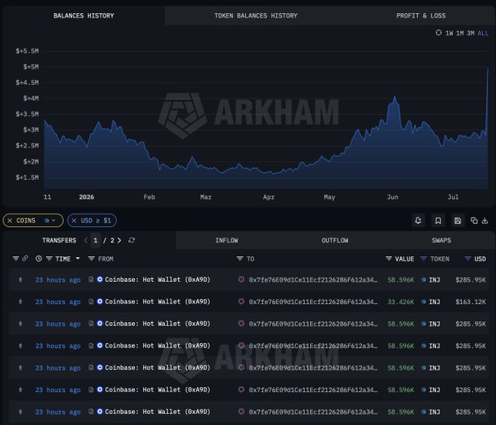Click the $163.12K USD amount
This screenshot has height=425, width=496.
(x=470, y=302)
